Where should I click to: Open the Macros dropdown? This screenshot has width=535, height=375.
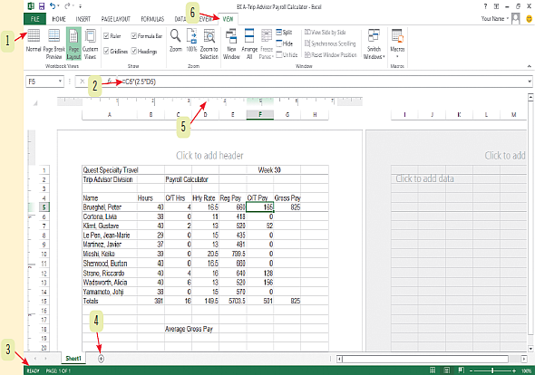tap(397, 43)
